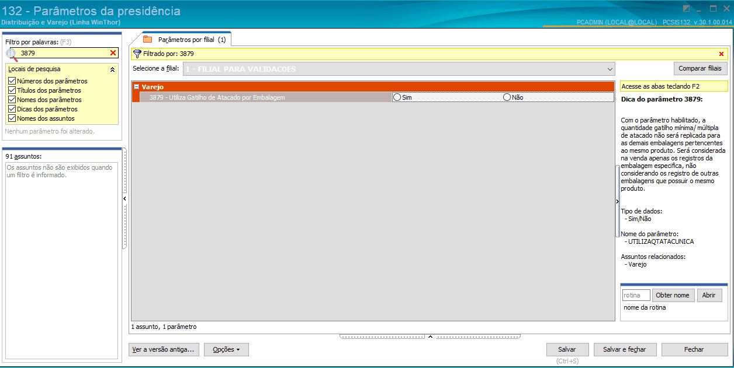Toggle the 'Nomes dos parâmetros' checkbox
This screenshot has width=734, height=368.
pyautogui.click(x=12, y=100)
